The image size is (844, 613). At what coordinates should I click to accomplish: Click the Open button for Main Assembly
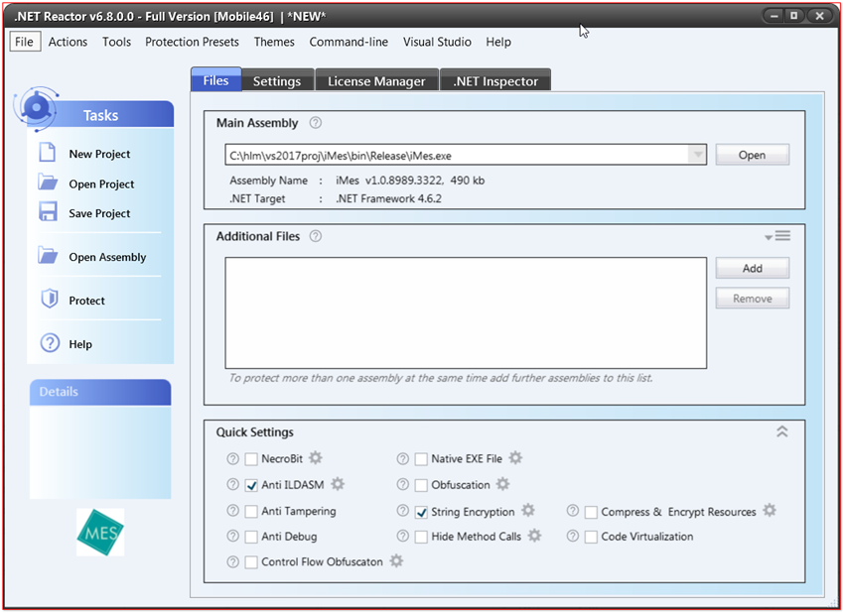753,155
